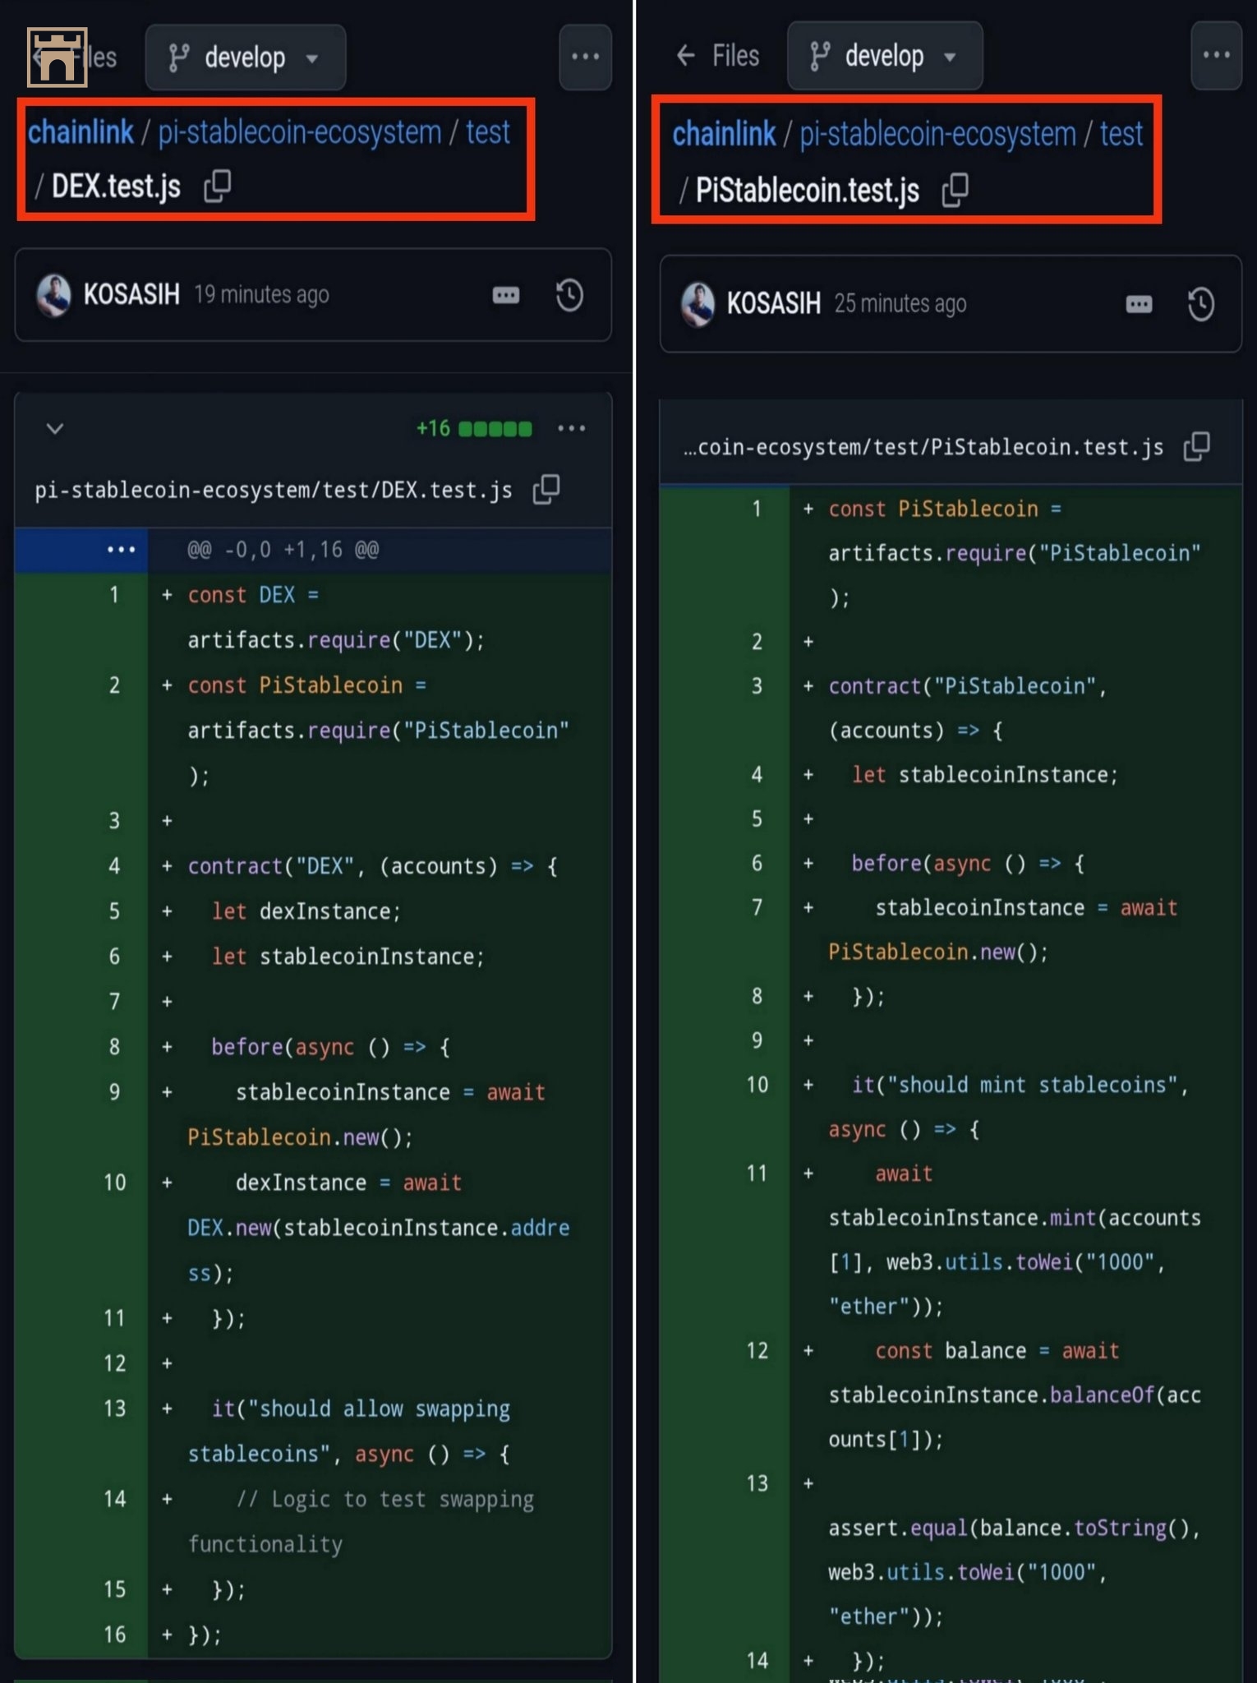Open pi-stablecoin-ecosystem link in left breadcrumb
Viewport: 1257px width, 1683px height.
[x=299, y=131]
